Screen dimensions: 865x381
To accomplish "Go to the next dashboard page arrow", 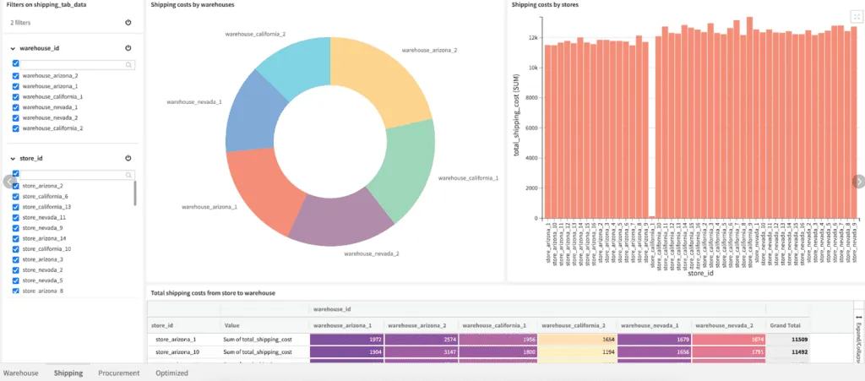I will click(x=858, y=181).
